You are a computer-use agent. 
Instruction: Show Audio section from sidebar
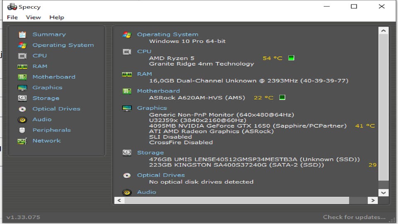point(42,119)
